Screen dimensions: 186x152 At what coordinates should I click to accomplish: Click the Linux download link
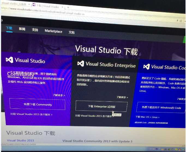(x=155, y=117)
